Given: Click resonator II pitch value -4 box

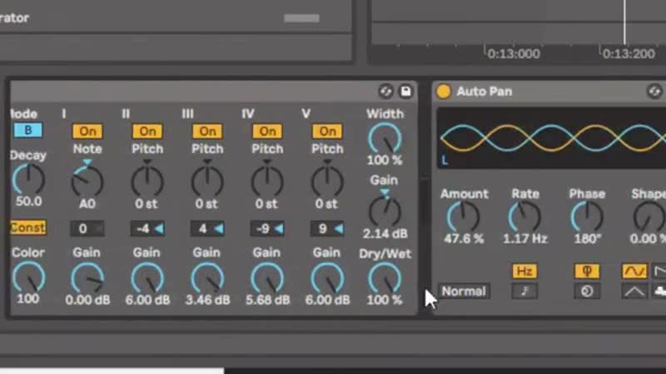Looking at the screenshot, I should click(147, 229).
